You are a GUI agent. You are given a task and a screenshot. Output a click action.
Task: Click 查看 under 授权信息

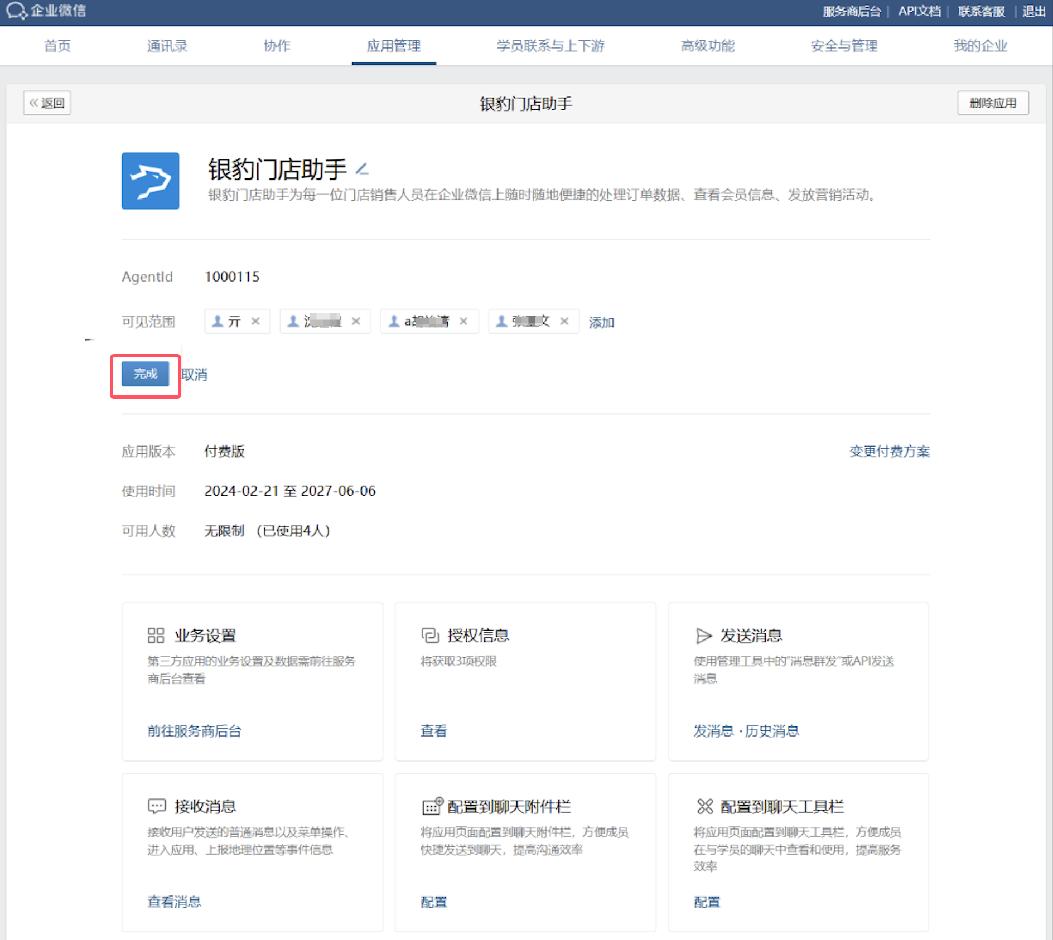[434, 731]
